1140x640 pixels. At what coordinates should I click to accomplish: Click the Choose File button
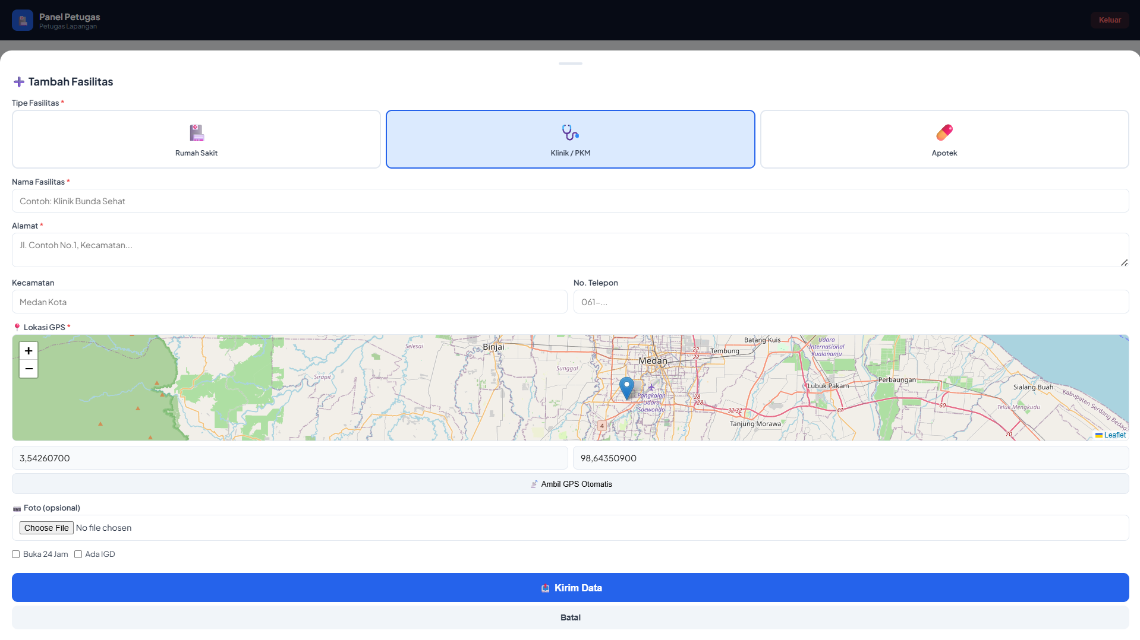[46, 528]
